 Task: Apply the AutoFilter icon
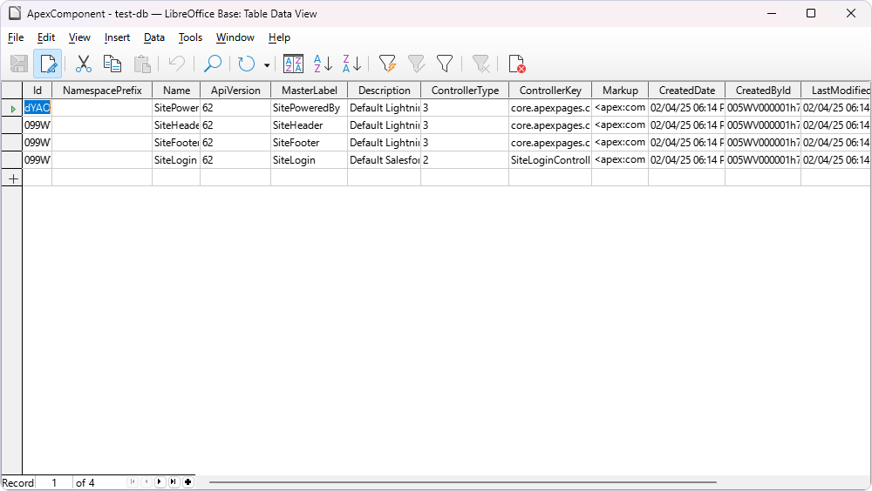[387, 64]
